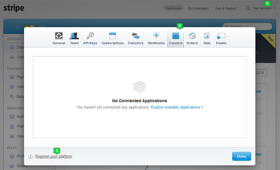This screenshot has width=280, height=170.
Task: Click the date field ending in 2016
Action: [261, 73]
